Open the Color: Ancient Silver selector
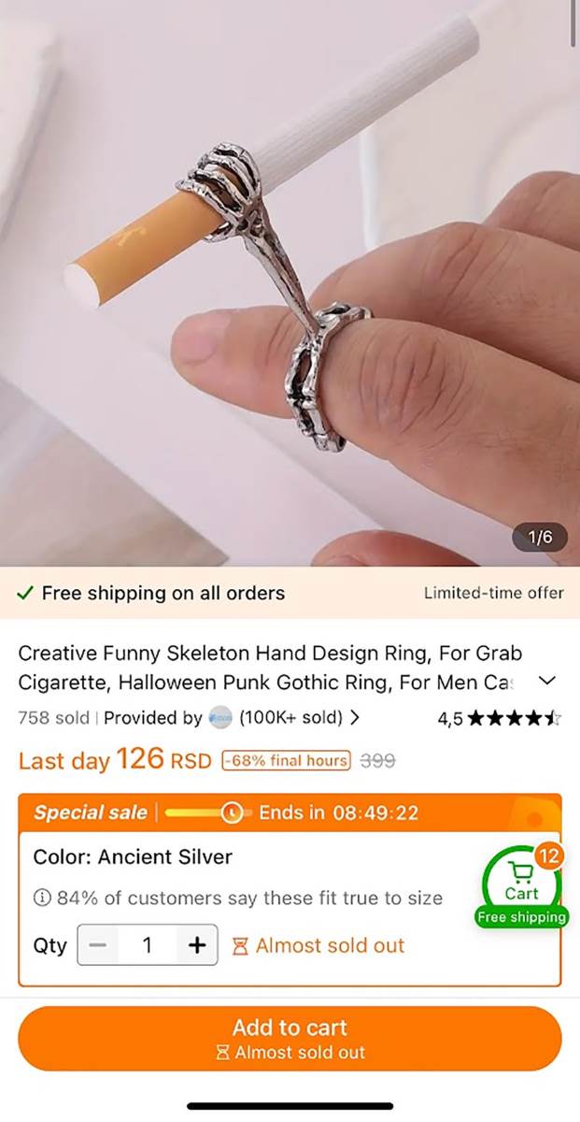This screenshot has width=580, height=1122. click(133, 856)
